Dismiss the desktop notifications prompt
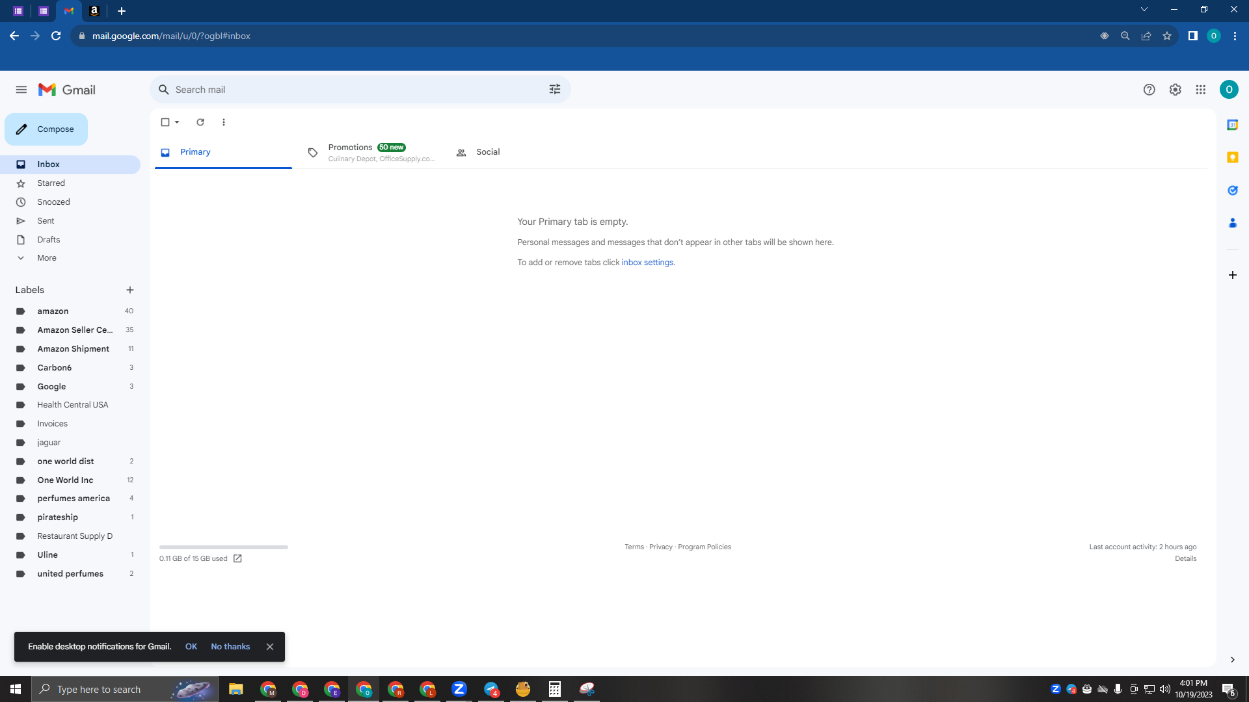1249x702 pixels. 270,647
